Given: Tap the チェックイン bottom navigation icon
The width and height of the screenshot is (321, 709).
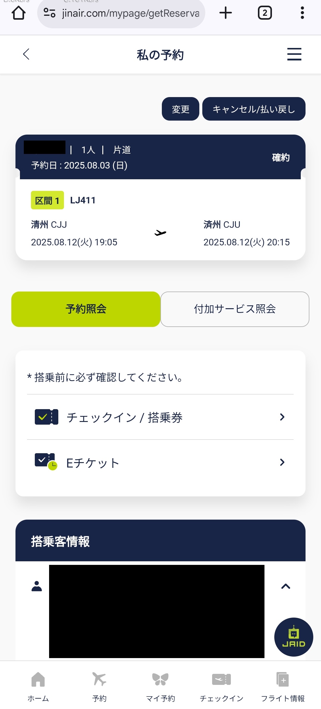Looking at the screenshot, I should pyautogui.click(x=221, y=679).
